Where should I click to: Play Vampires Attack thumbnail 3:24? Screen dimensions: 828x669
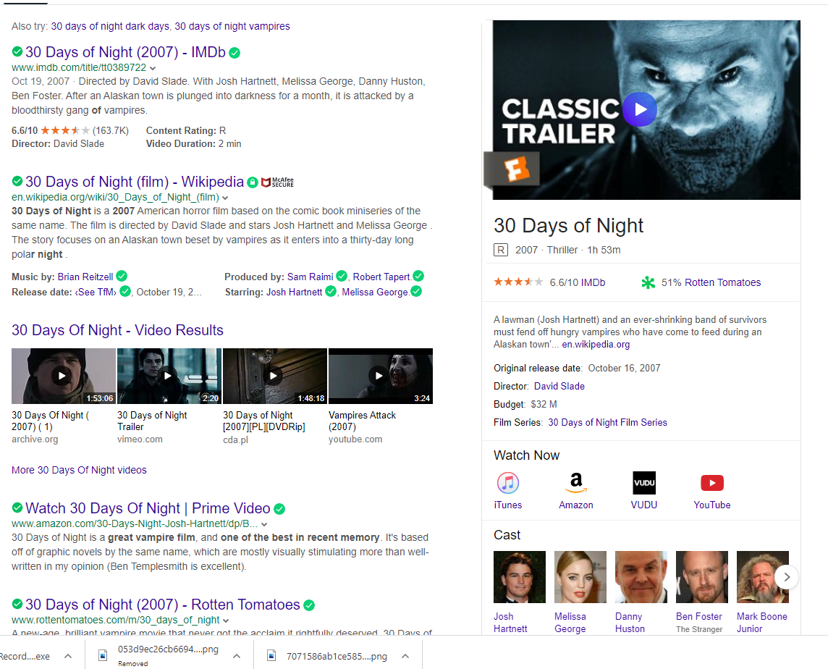pyautogui.click(x=381, y=376)
